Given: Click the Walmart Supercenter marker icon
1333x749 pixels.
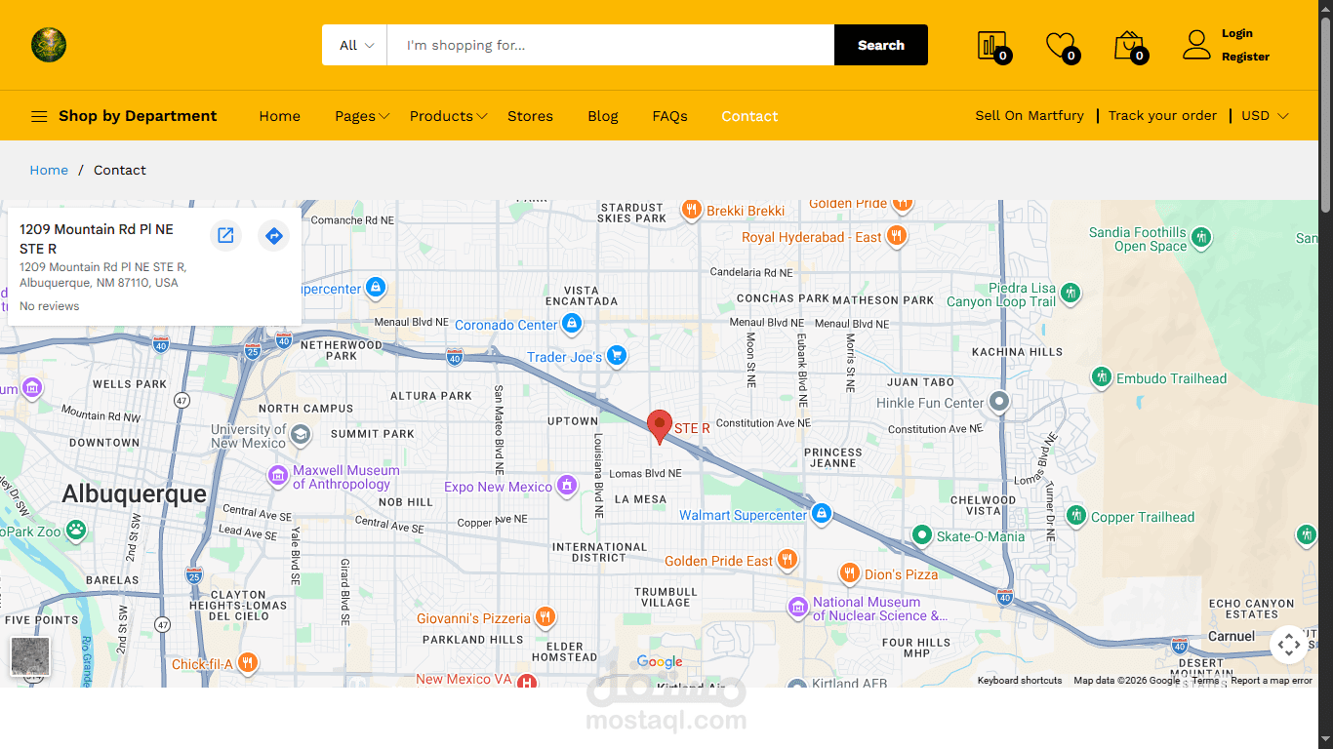Looking at the screenshot, I should tap(821, 514).
